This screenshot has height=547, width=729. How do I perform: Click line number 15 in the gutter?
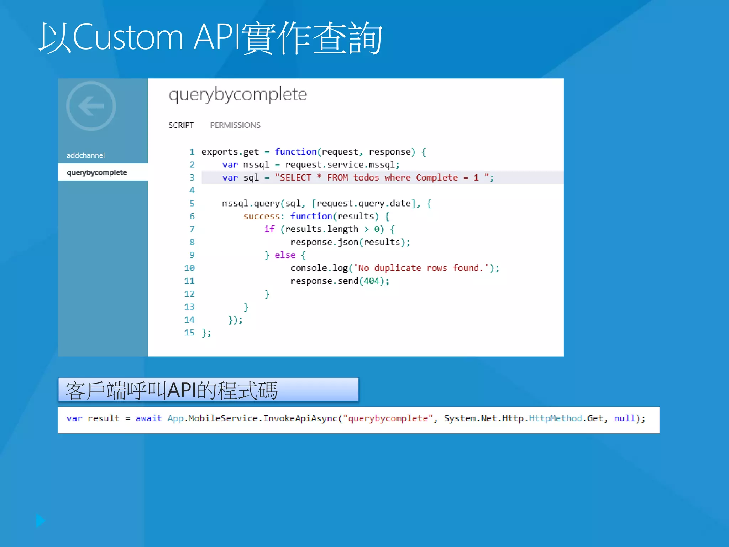(189, 333)
